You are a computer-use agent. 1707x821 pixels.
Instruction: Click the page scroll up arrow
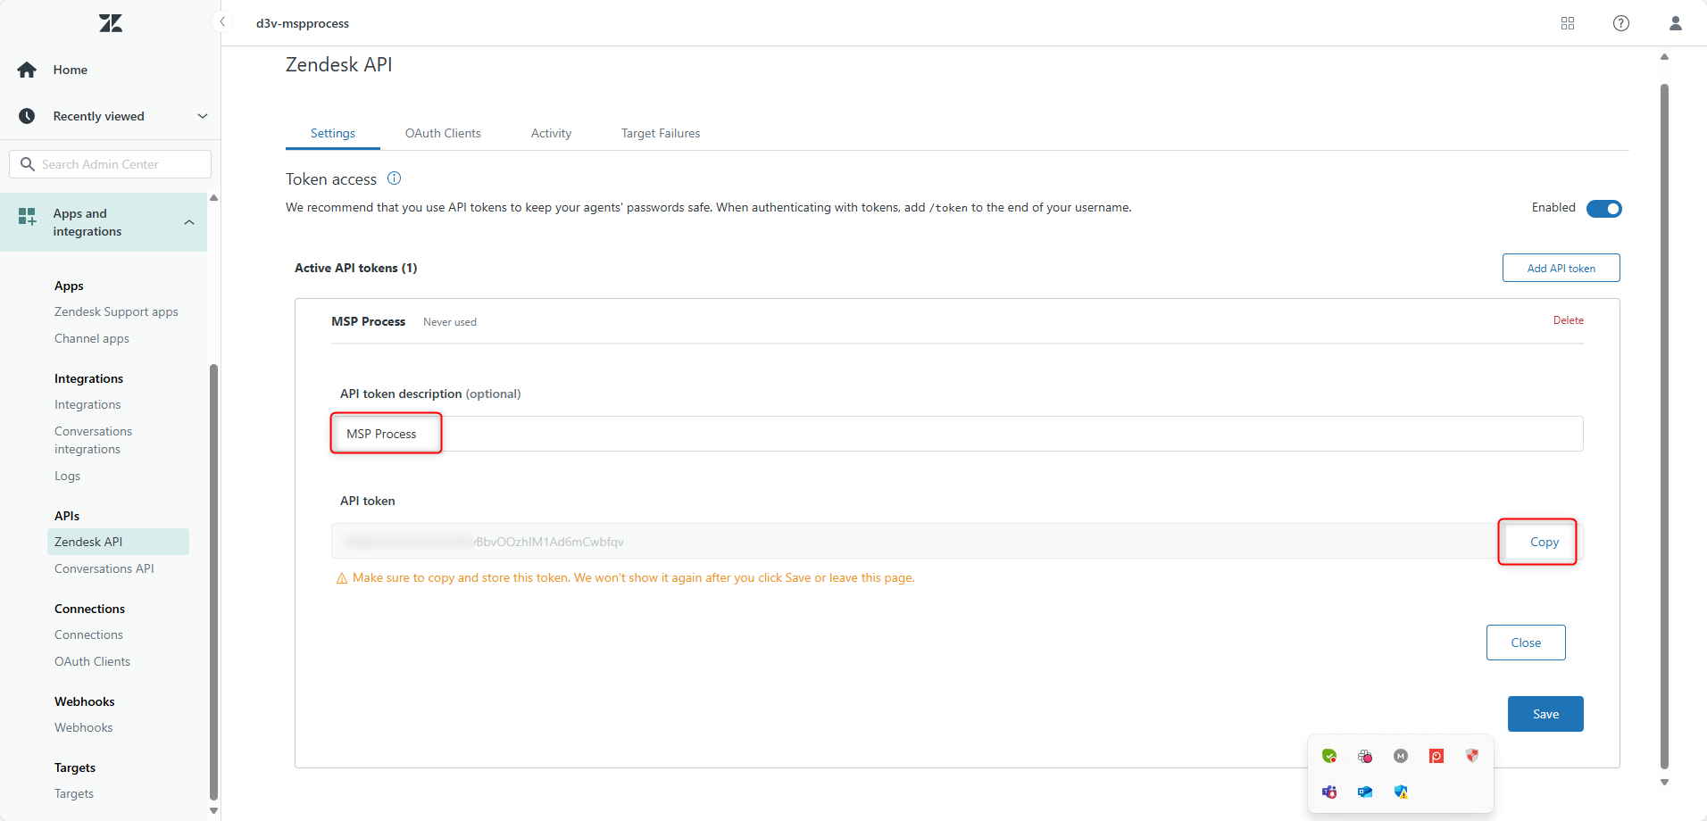coord(1664,56)
